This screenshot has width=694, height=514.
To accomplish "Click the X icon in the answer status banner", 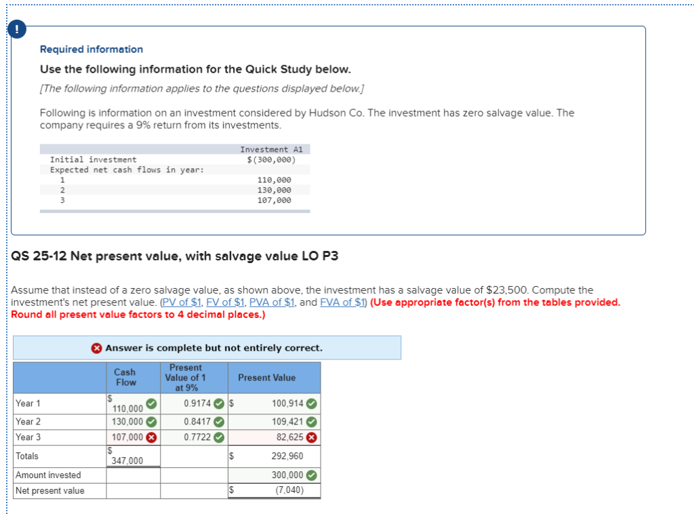I will (97, 347).
